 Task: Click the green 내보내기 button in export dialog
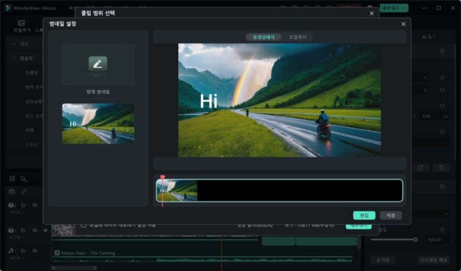358,226
